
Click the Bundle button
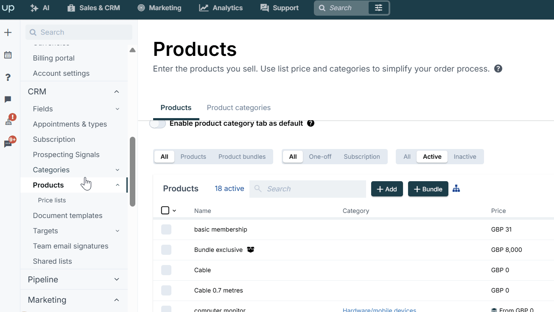(428, 189)
